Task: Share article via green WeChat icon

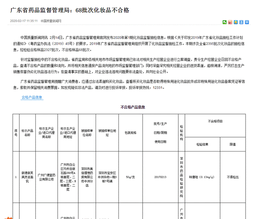Action: pos(225,22)
